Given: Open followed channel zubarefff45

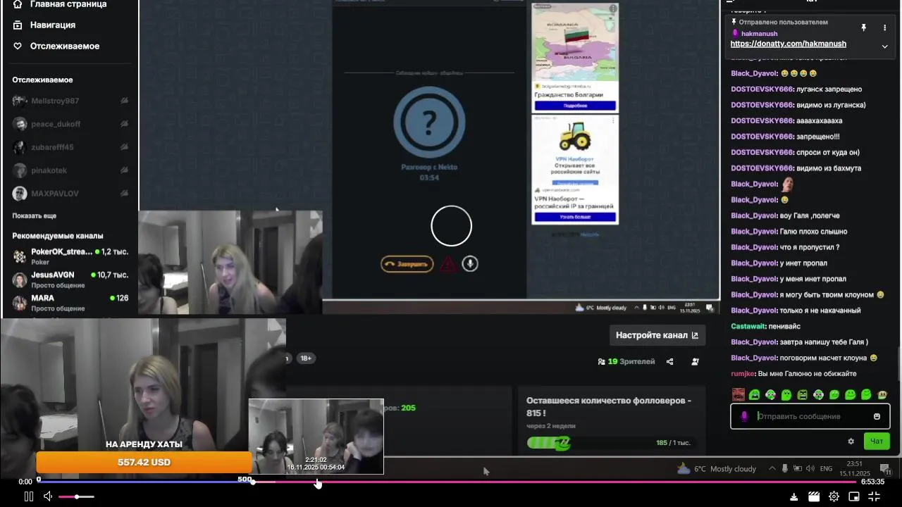Looking at the screenshot, I should (x=69, y=147).
